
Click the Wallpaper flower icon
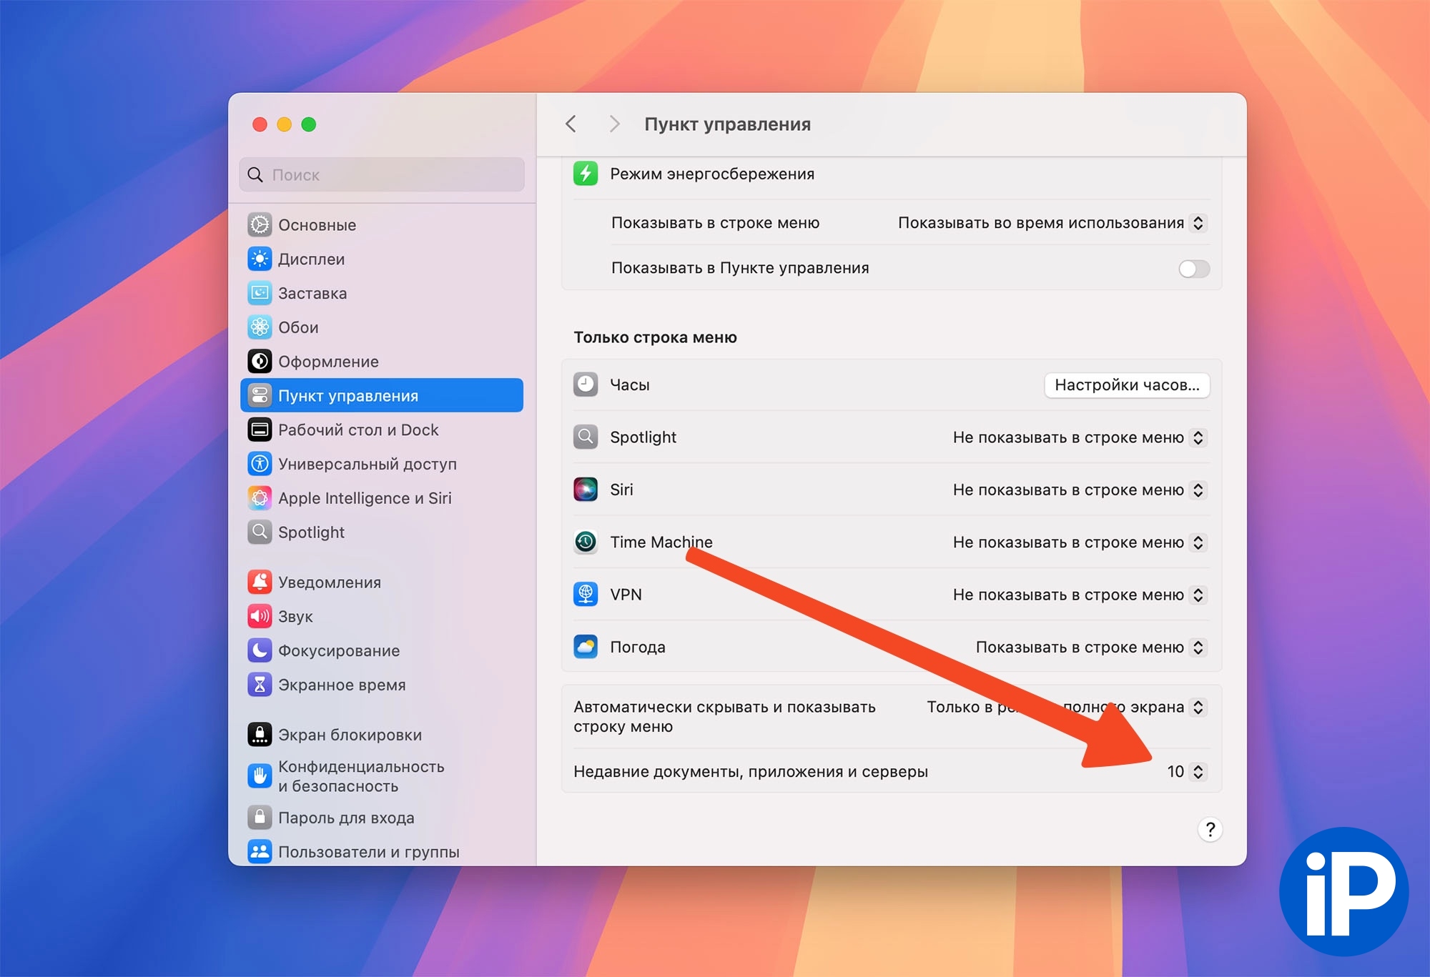pyautogui.click(x=260, y=327)
